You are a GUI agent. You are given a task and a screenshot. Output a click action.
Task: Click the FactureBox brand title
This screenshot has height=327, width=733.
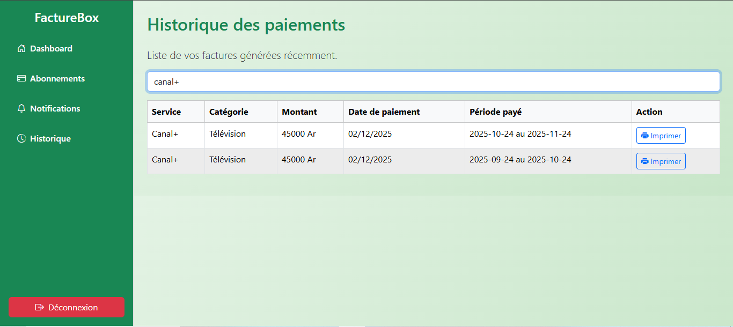click(x=67, y=18)
